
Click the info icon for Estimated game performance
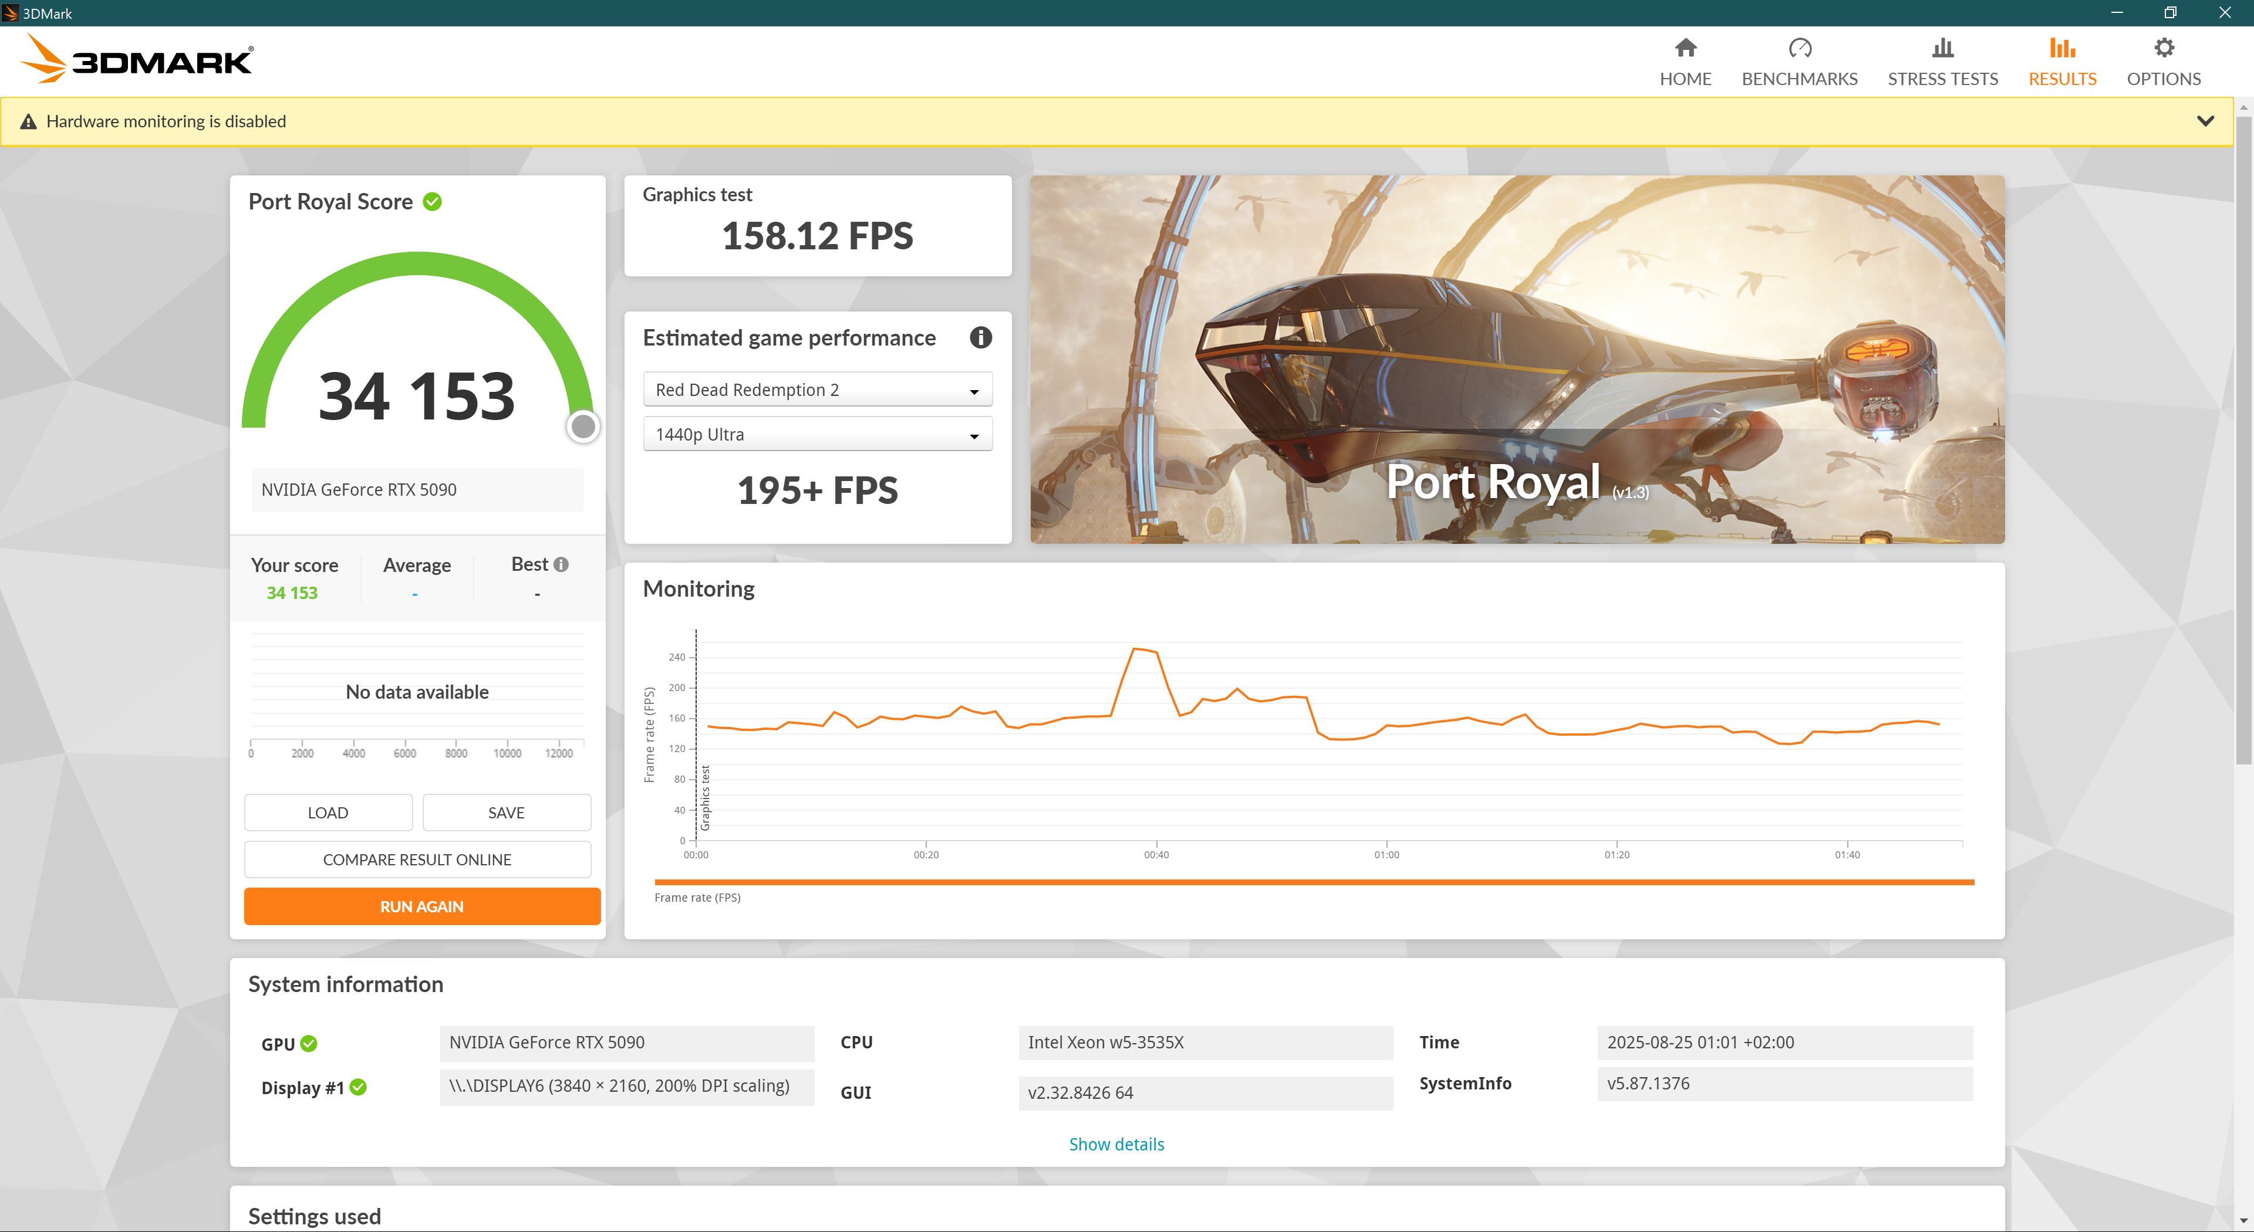[980, 337]
